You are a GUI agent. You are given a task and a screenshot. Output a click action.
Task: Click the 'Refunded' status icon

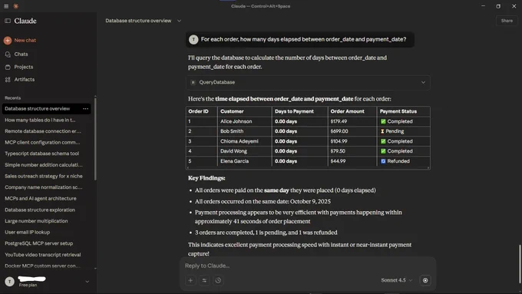(383, 161)
